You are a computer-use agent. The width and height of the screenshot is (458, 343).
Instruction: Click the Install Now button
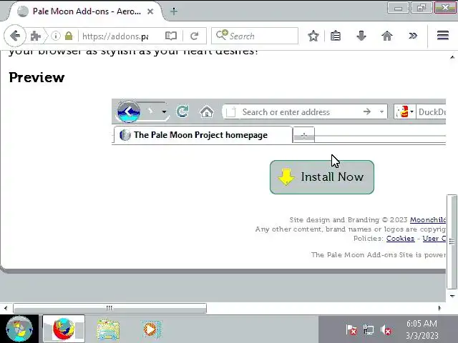tap(322, 177)
